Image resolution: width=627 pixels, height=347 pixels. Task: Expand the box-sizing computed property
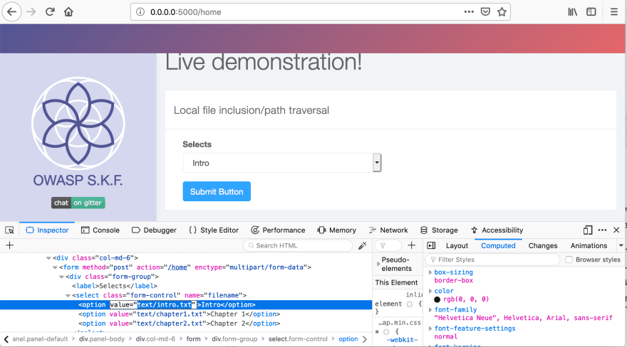coord(430,272)
